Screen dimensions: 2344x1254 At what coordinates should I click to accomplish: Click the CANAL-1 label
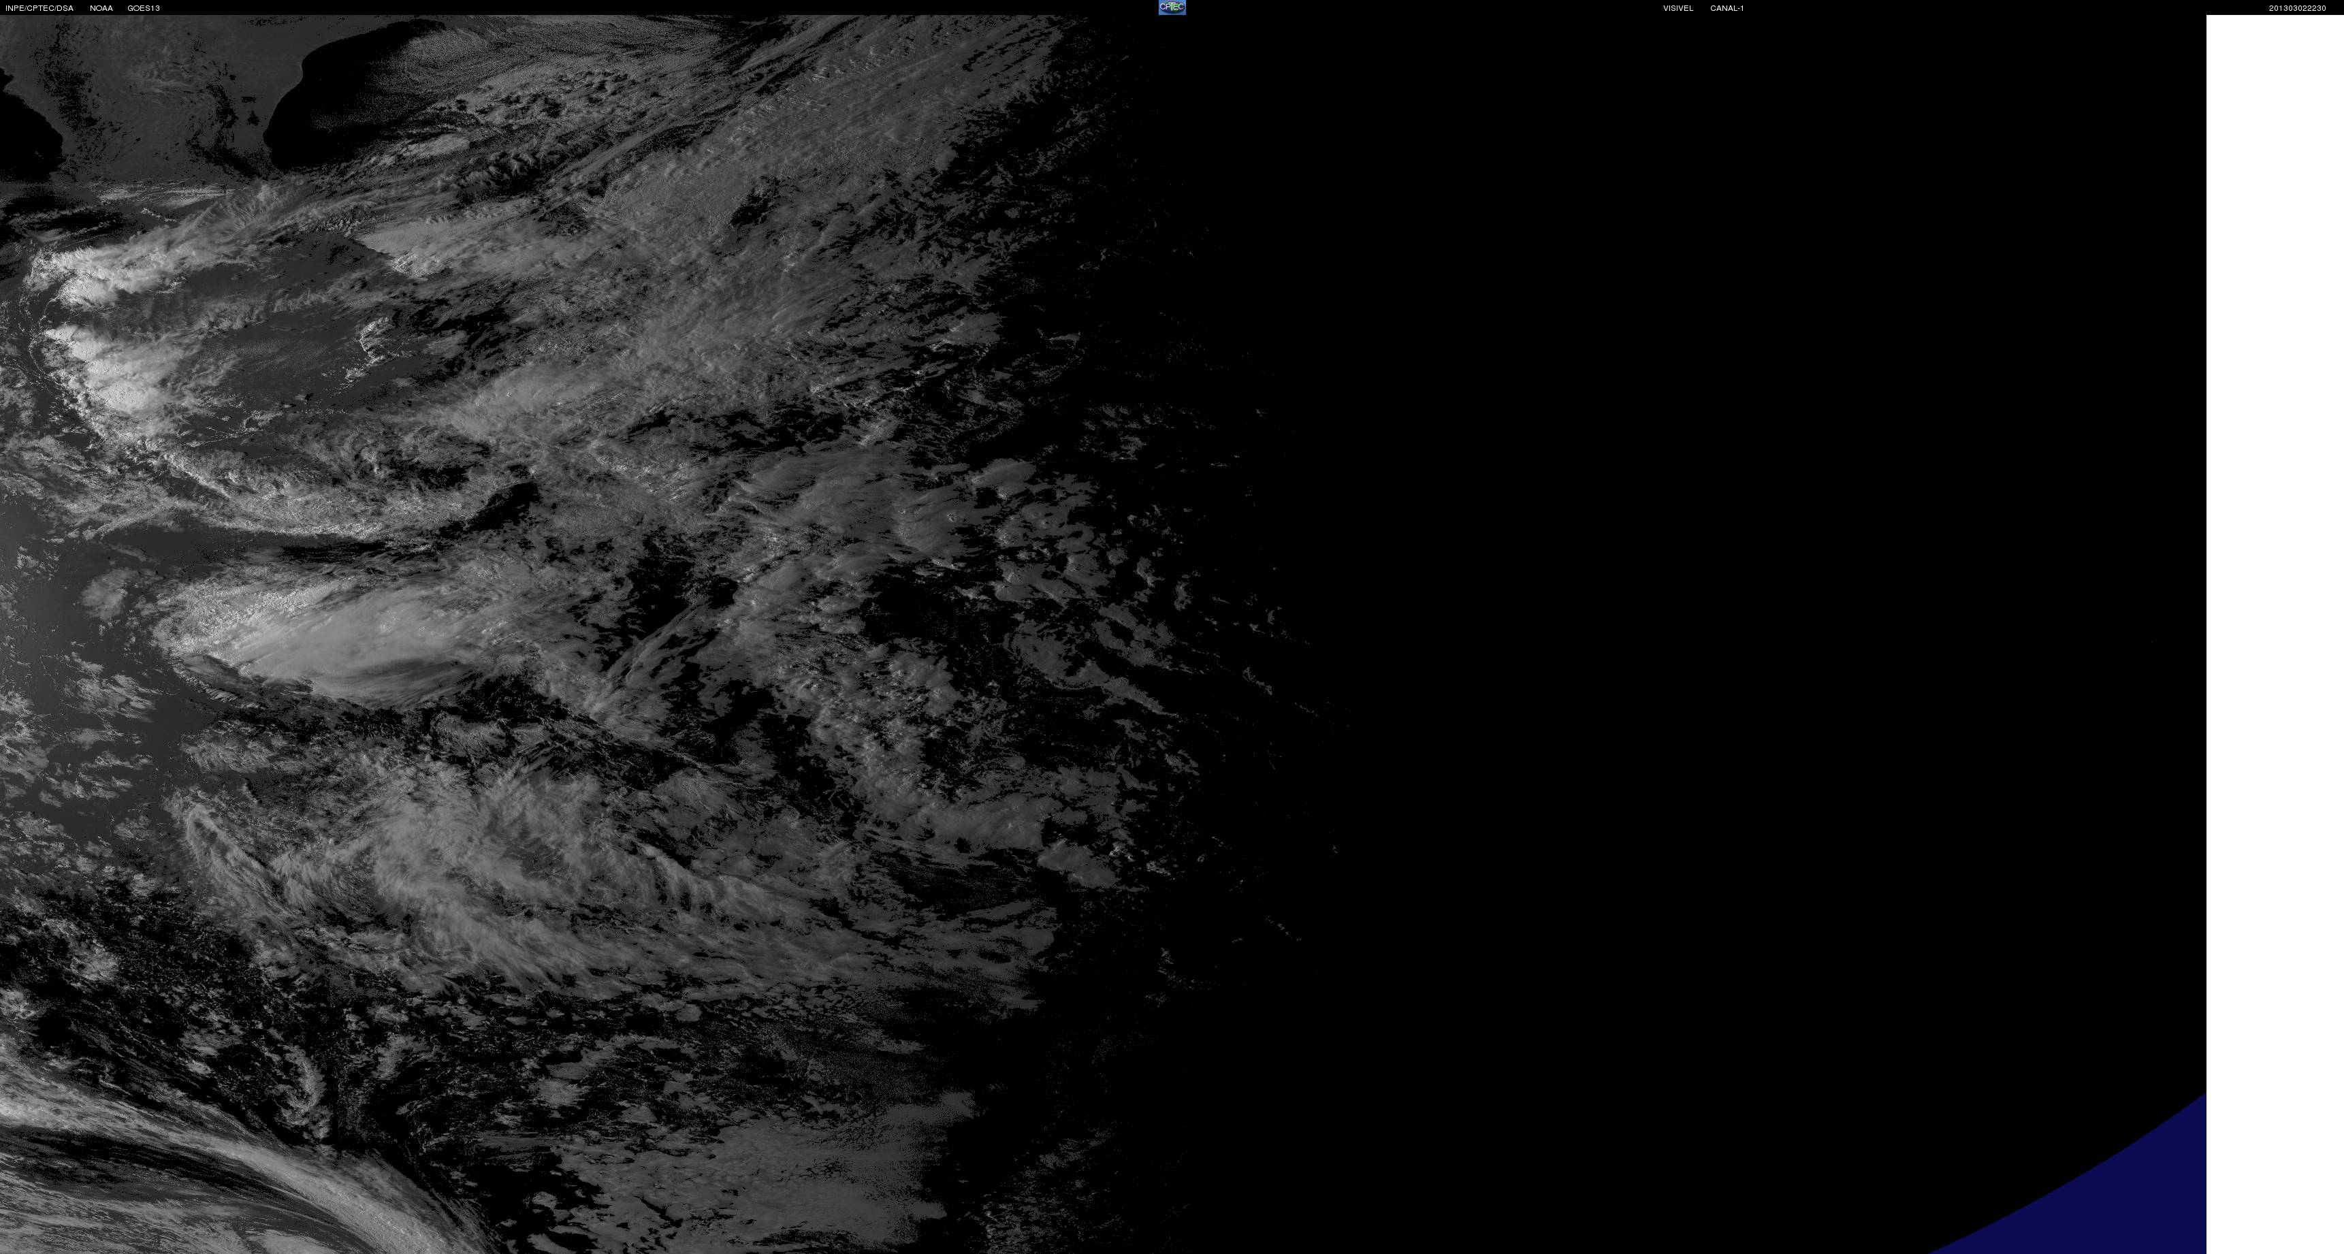pos(1727,8)
